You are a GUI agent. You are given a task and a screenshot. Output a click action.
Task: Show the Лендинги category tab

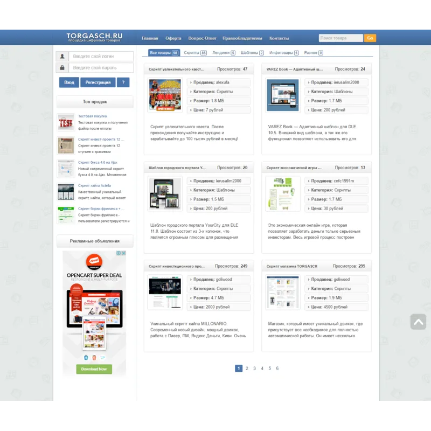[x=223, y=53]
